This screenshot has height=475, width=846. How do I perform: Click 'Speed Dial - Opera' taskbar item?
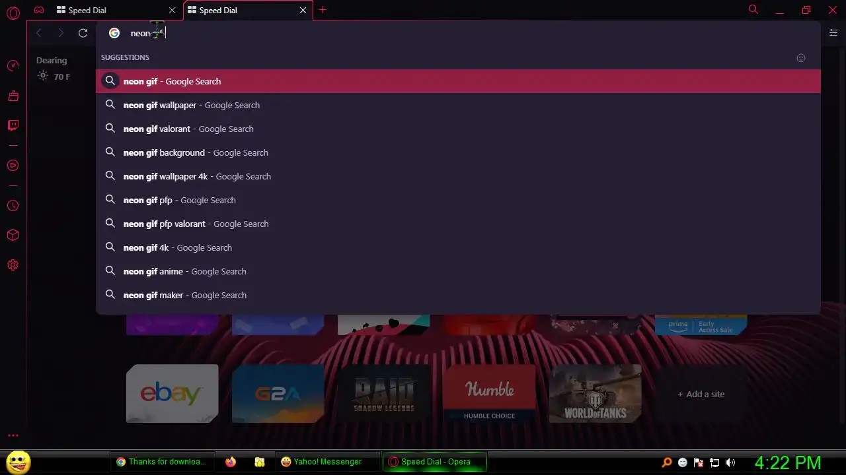[x=435, y=462]
